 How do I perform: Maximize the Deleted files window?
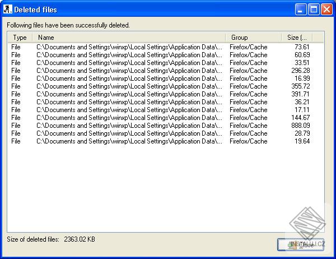(314, 9)
